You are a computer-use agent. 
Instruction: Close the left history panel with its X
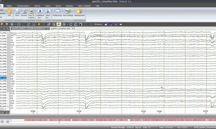[x=8, y=29]
